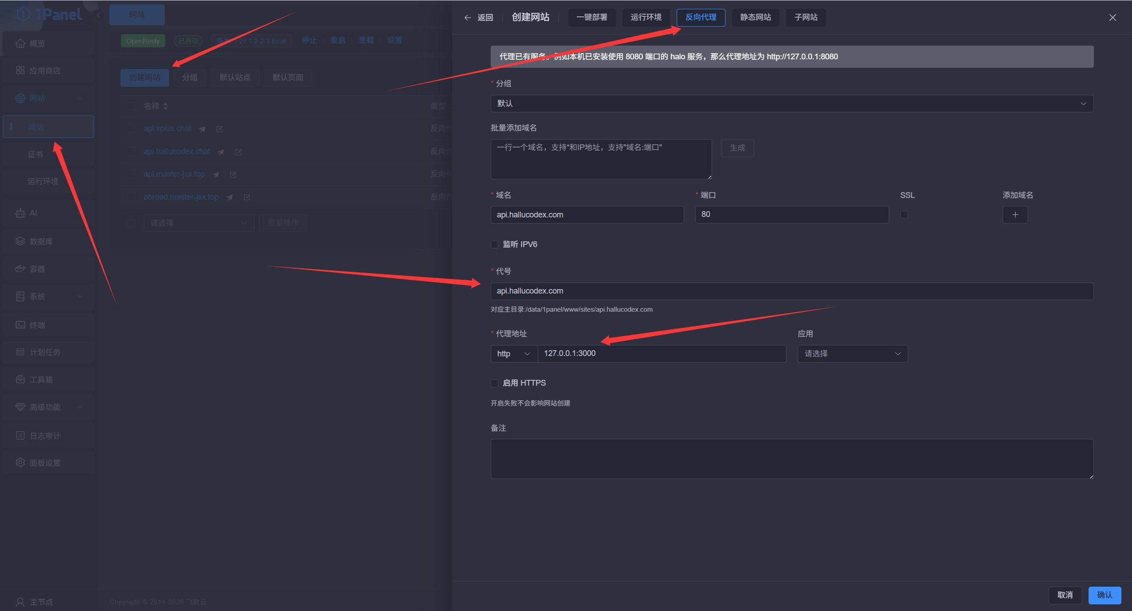Open the 应用 请选择 dropdown
The height and width of the screenshot is (611, 1132).
pyautogui.click(x=853, y=354)
